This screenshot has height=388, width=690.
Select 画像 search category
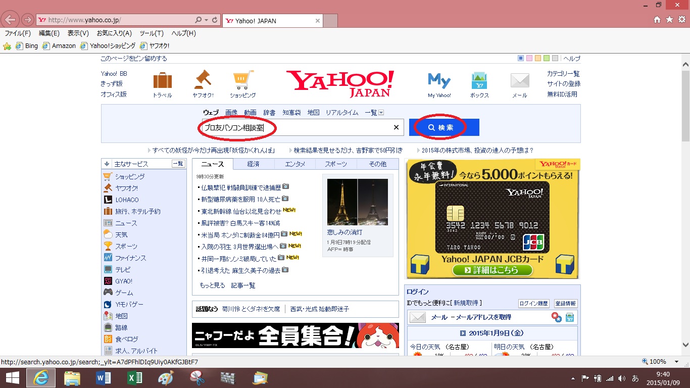tap(231, 113)
